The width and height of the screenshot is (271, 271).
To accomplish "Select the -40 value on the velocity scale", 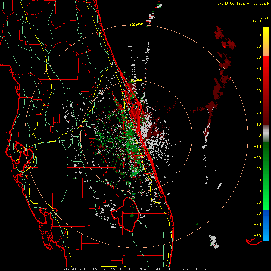I will 257,180.
